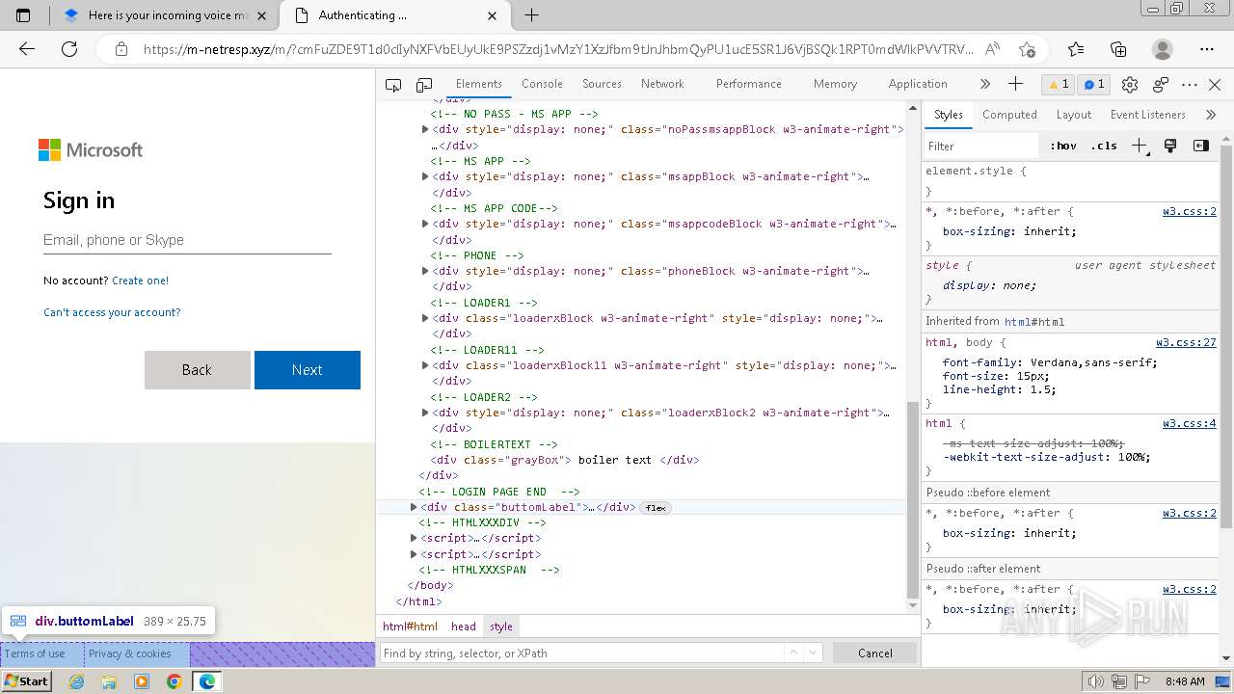
Task: Select html#html breadcrumb
Action: 410,627
